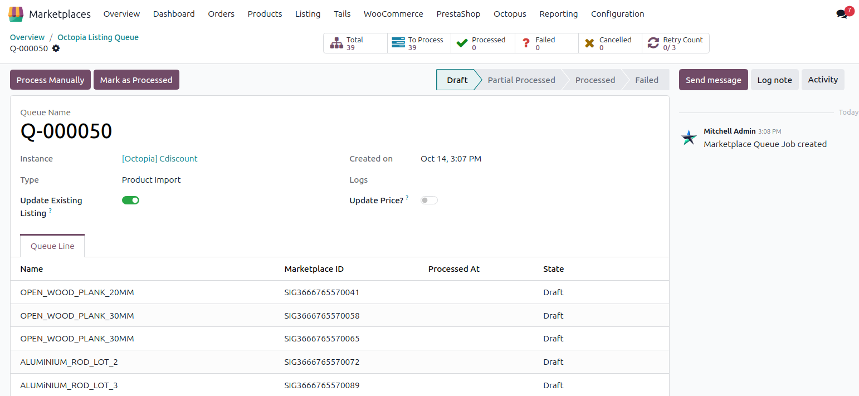Viewport: 859px width, 396px height.
Task: Set the status to Partial Processed
Action: pyautogui.click(x=521, y=80)
